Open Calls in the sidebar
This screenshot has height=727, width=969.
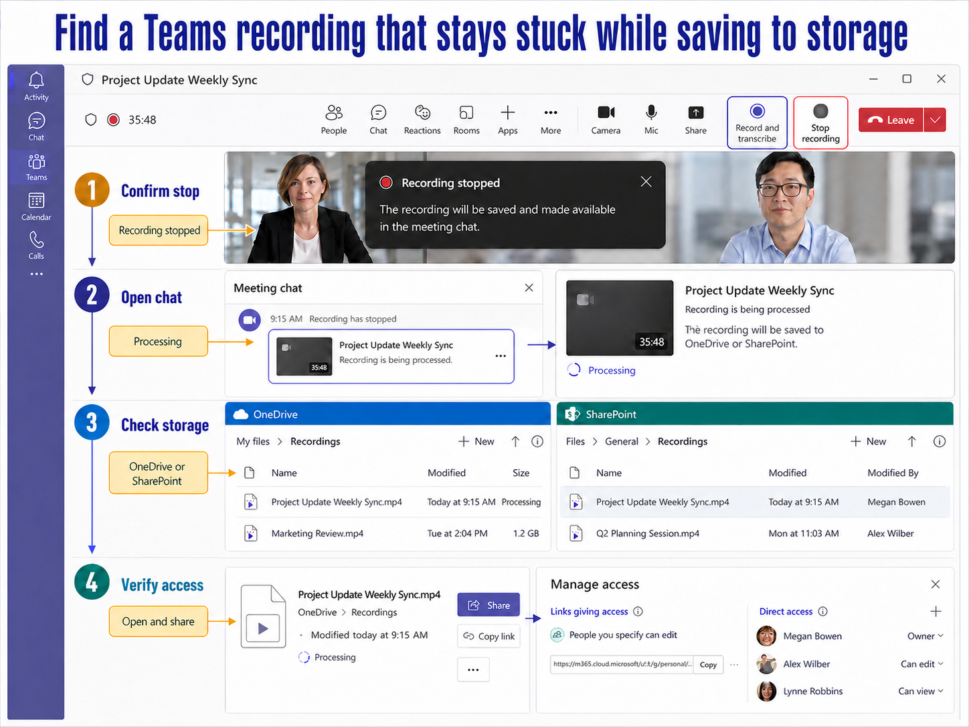[36, 246]
